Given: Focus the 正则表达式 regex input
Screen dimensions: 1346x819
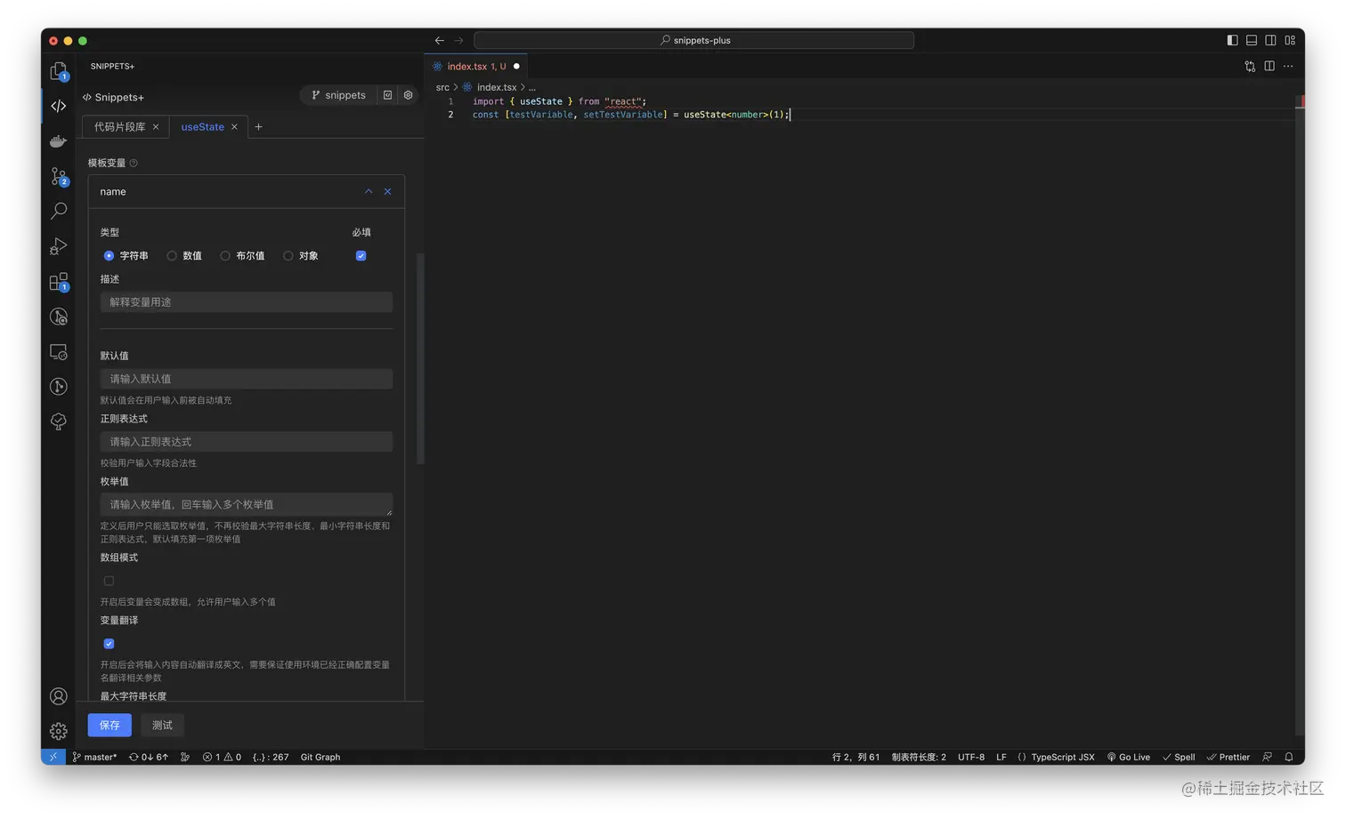Looking at the screenshot, I should click(x=247, y=442).
